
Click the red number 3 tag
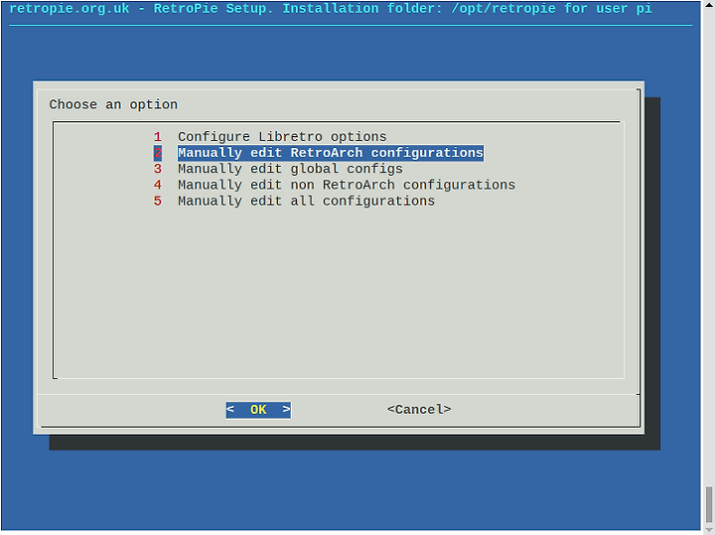coord(157,169)
